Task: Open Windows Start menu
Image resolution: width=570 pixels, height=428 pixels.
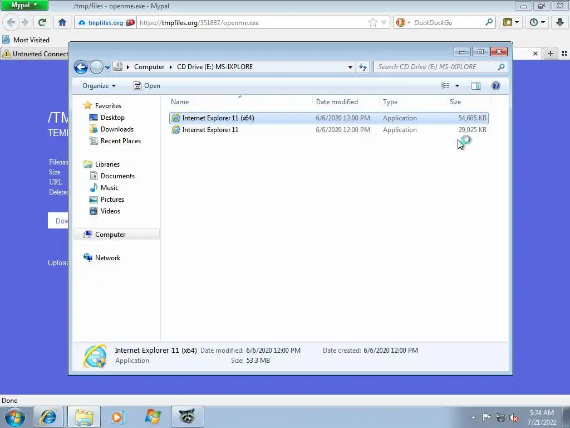Action: (x=15, y=417)
